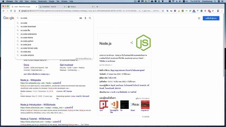Open the home page icon in toolbar
The width and height of the screenshot is (226, 127).
pyautogui.click(x=15, y=11)
